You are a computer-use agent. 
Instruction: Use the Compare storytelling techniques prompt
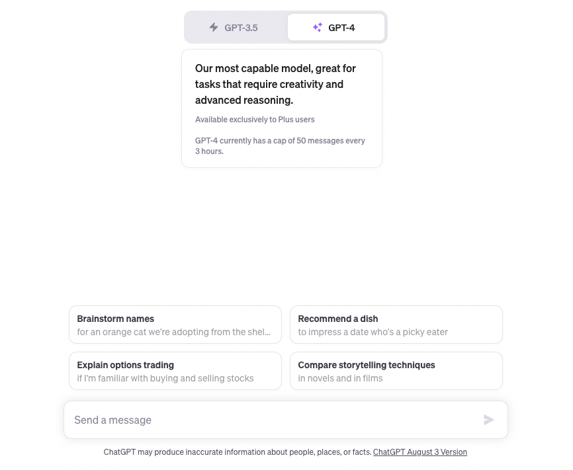(x=396, y=371)
